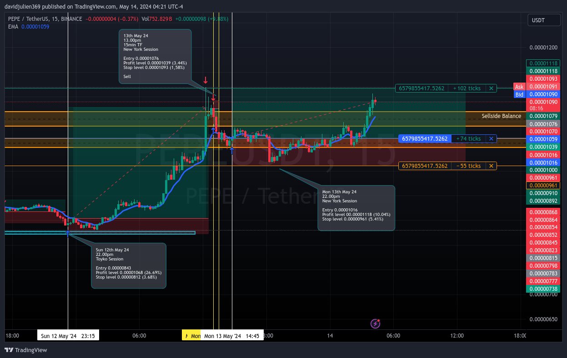Select the Sun 12th May Toyko Session note
The image size is (567, 358).
(x=129, y=266)
